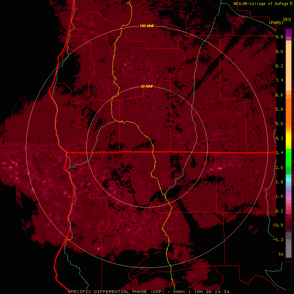Click the 7.4 scale value
The height and width of the screenshot is (294, 294).
click(279, 80)
